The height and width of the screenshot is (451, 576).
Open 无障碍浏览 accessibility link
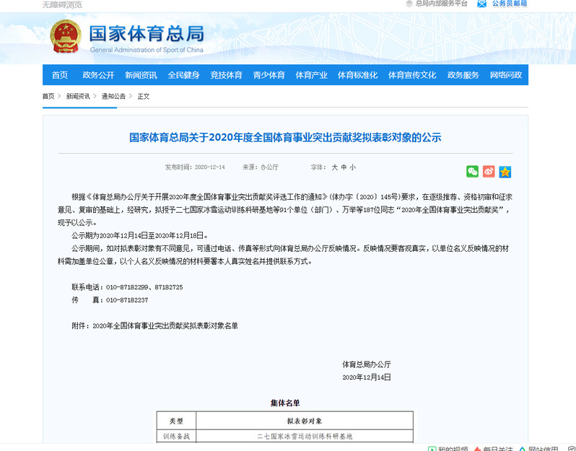click(x=62, y=4)
